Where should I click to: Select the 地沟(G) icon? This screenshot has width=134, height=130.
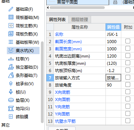pyautogui.click(x=11, y=108)
